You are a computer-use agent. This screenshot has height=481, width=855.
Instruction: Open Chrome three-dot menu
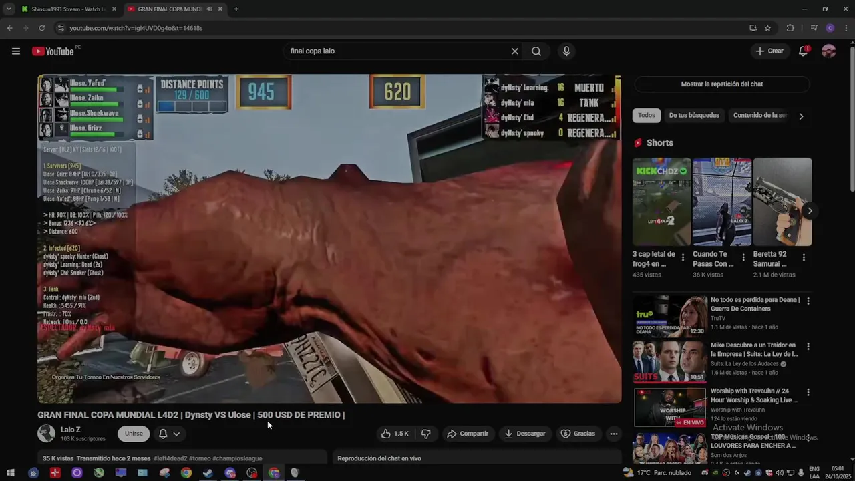pyautogui.click(x=846, y=28)
